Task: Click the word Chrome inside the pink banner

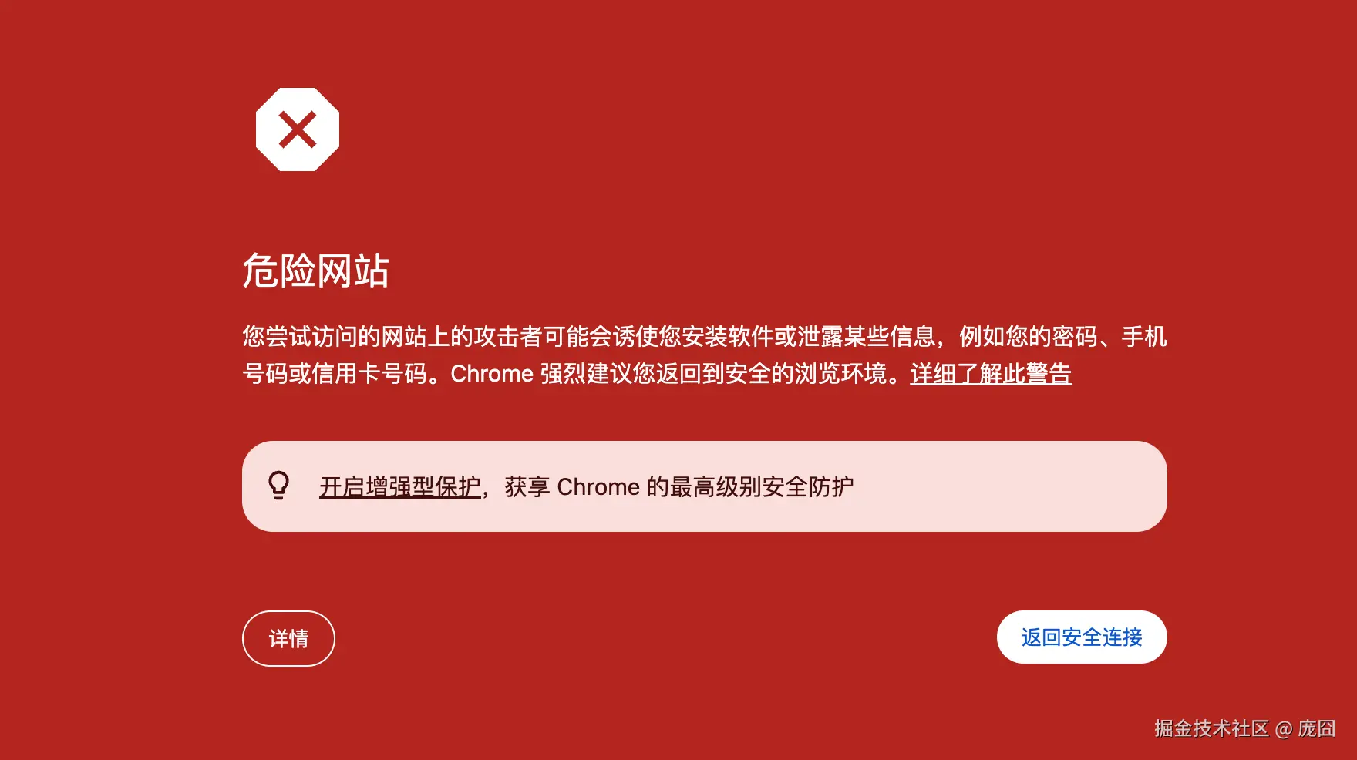Action: [598, 487]
